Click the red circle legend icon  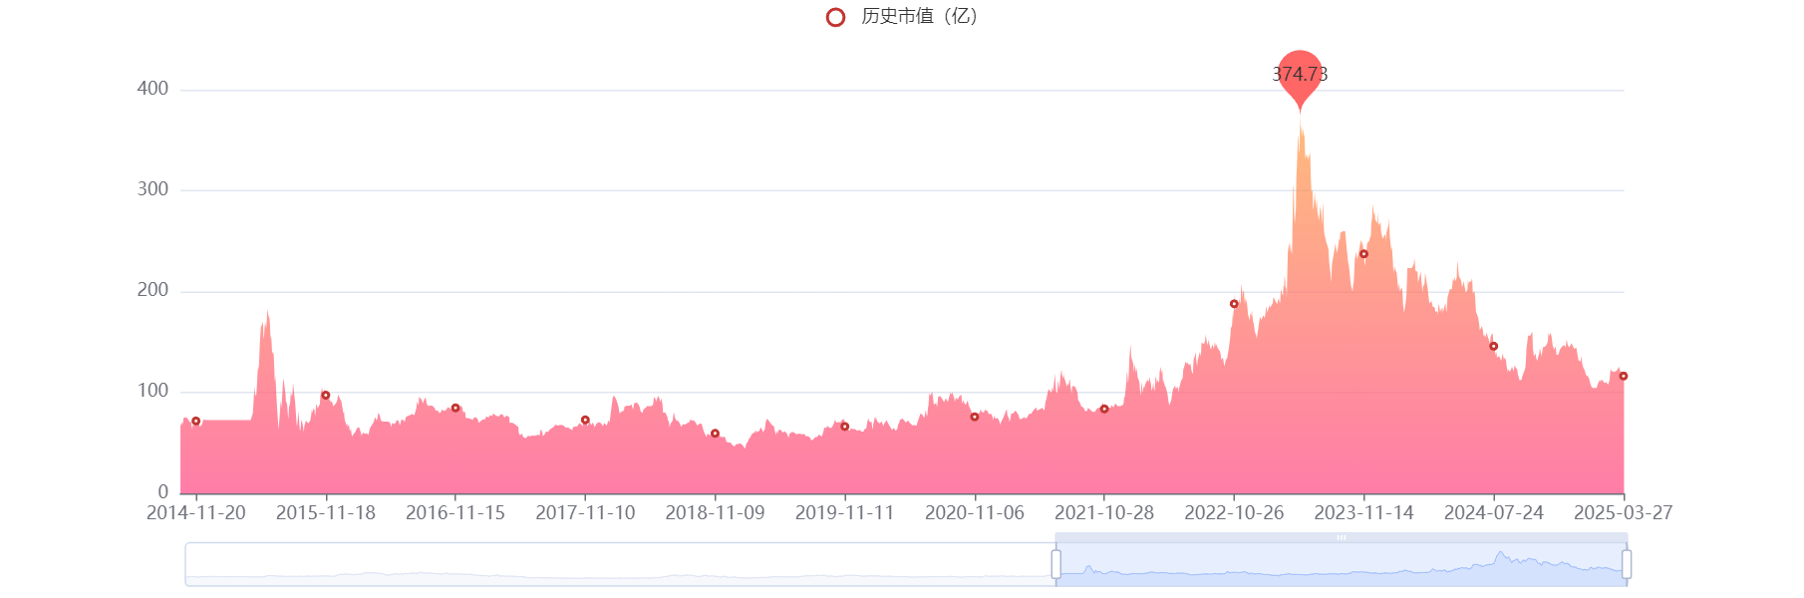(x=835, y=17)
